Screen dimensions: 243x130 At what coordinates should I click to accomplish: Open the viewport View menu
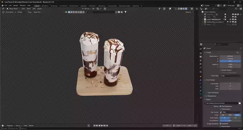tap(23, 9)
